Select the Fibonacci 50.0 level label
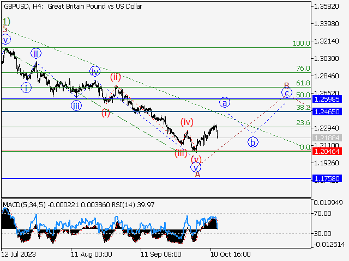 pos(303,95)
